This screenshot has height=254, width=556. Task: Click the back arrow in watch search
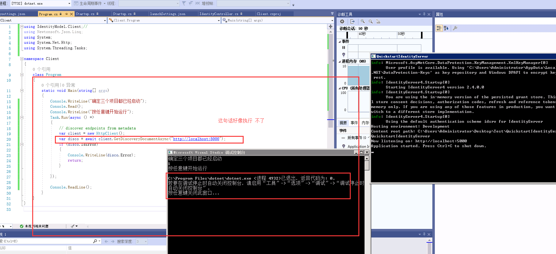pos(106,241)
